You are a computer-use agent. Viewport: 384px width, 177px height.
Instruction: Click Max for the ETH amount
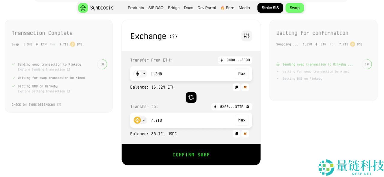click(242, 74)
